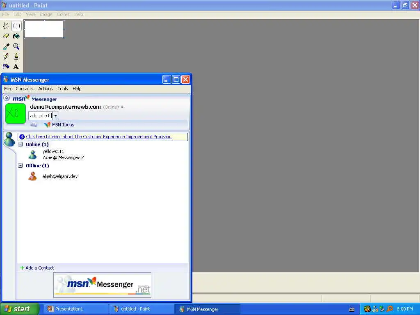
Task: Click the on-screen keyboard taskbar icon
Action: (352, 309)
